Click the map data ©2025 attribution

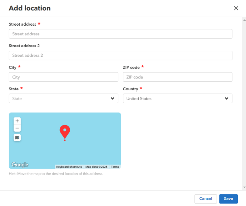pyautogui.click(x=97, y=167)
